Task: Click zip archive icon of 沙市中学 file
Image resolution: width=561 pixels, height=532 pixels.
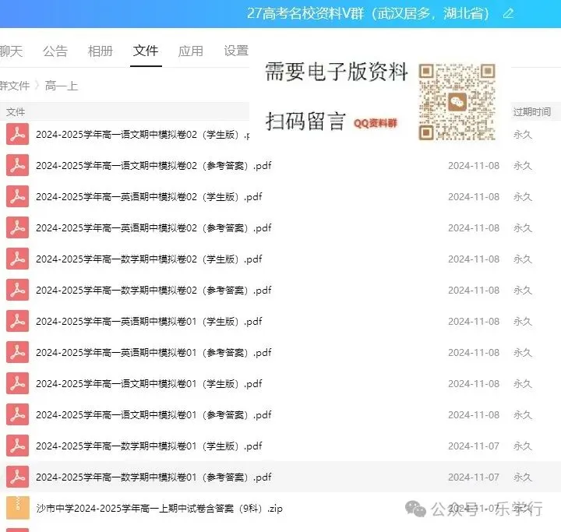Action: 17,508
